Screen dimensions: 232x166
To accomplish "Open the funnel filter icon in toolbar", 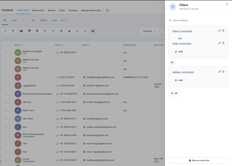I will click(13, 31).
